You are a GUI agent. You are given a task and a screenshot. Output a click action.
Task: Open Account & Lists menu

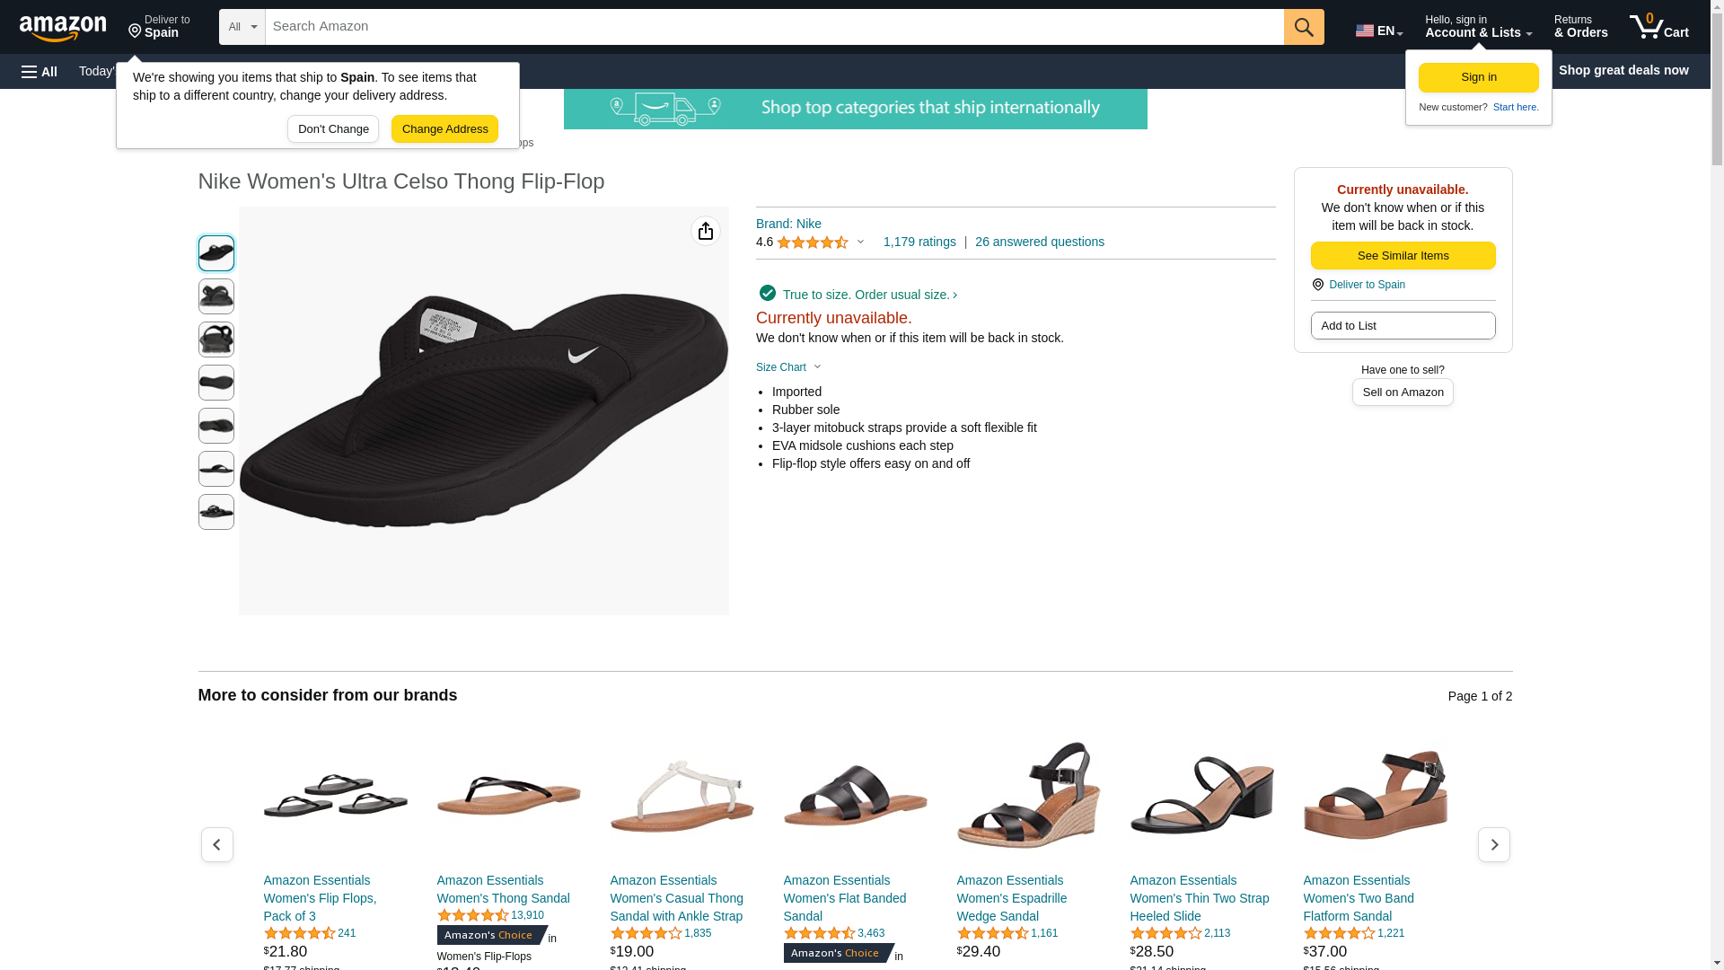point(1478,27)
